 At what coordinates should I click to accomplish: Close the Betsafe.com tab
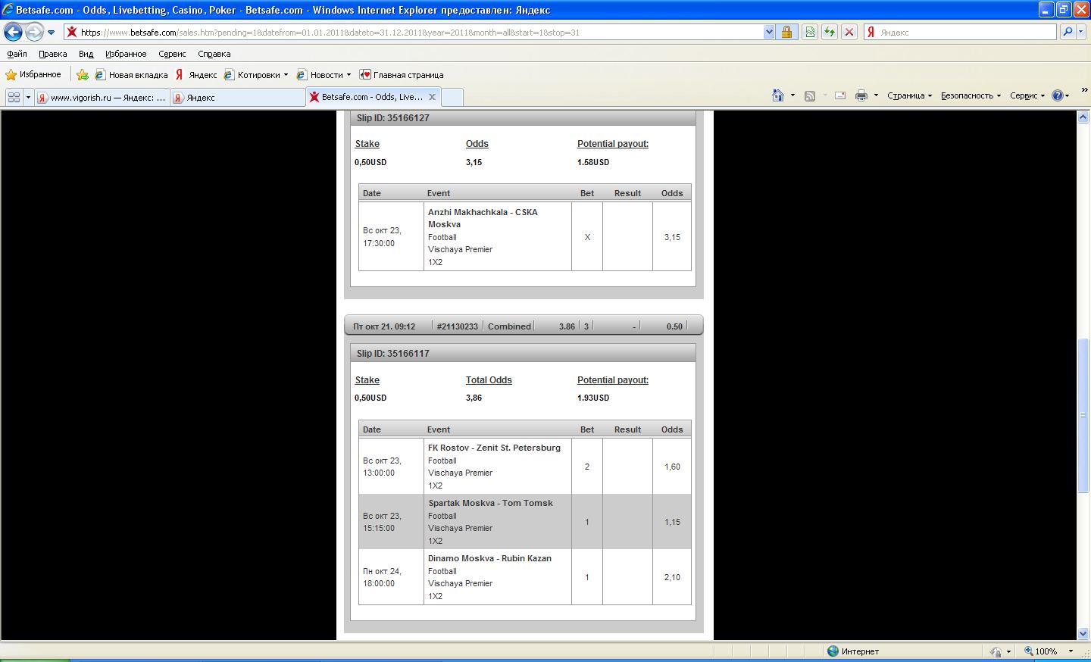433,97
